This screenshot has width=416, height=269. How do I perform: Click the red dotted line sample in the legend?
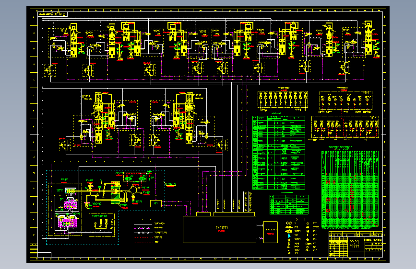click(x=143, y=237)
